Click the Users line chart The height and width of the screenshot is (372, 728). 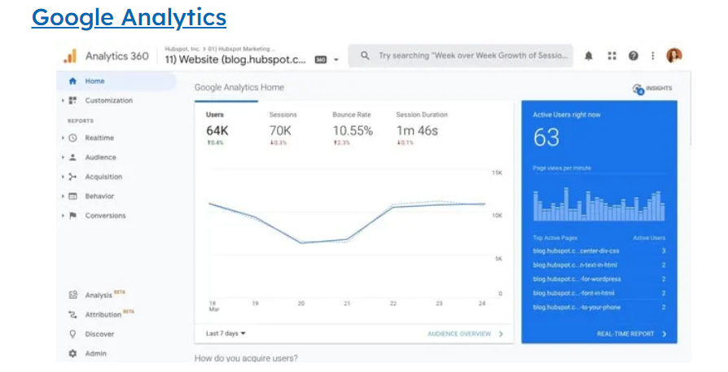click(347, 223)
